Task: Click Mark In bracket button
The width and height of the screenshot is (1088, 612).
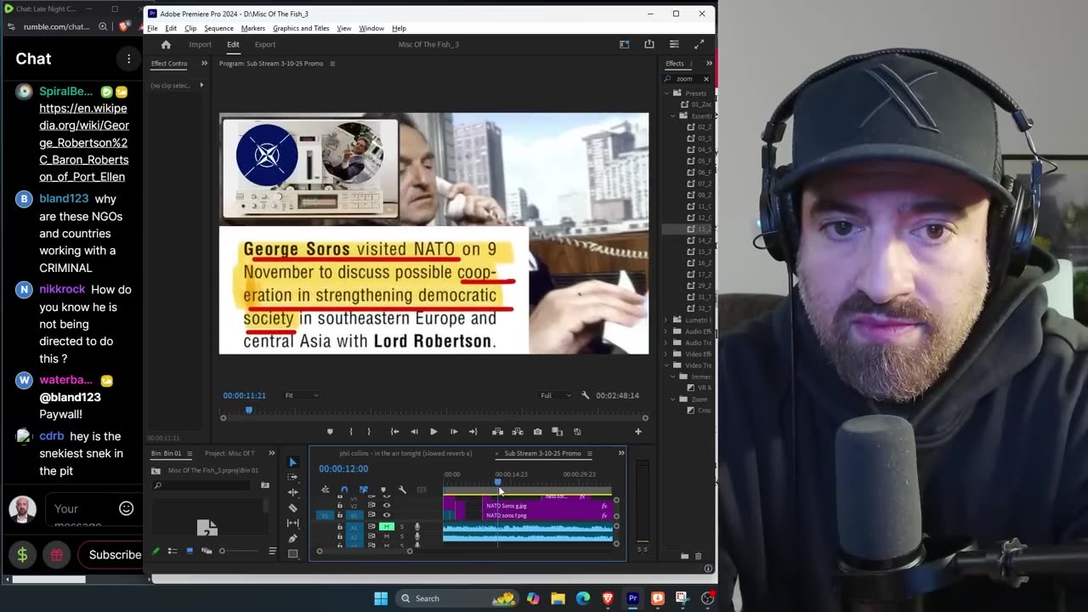Action: click(x=351, y=432)
